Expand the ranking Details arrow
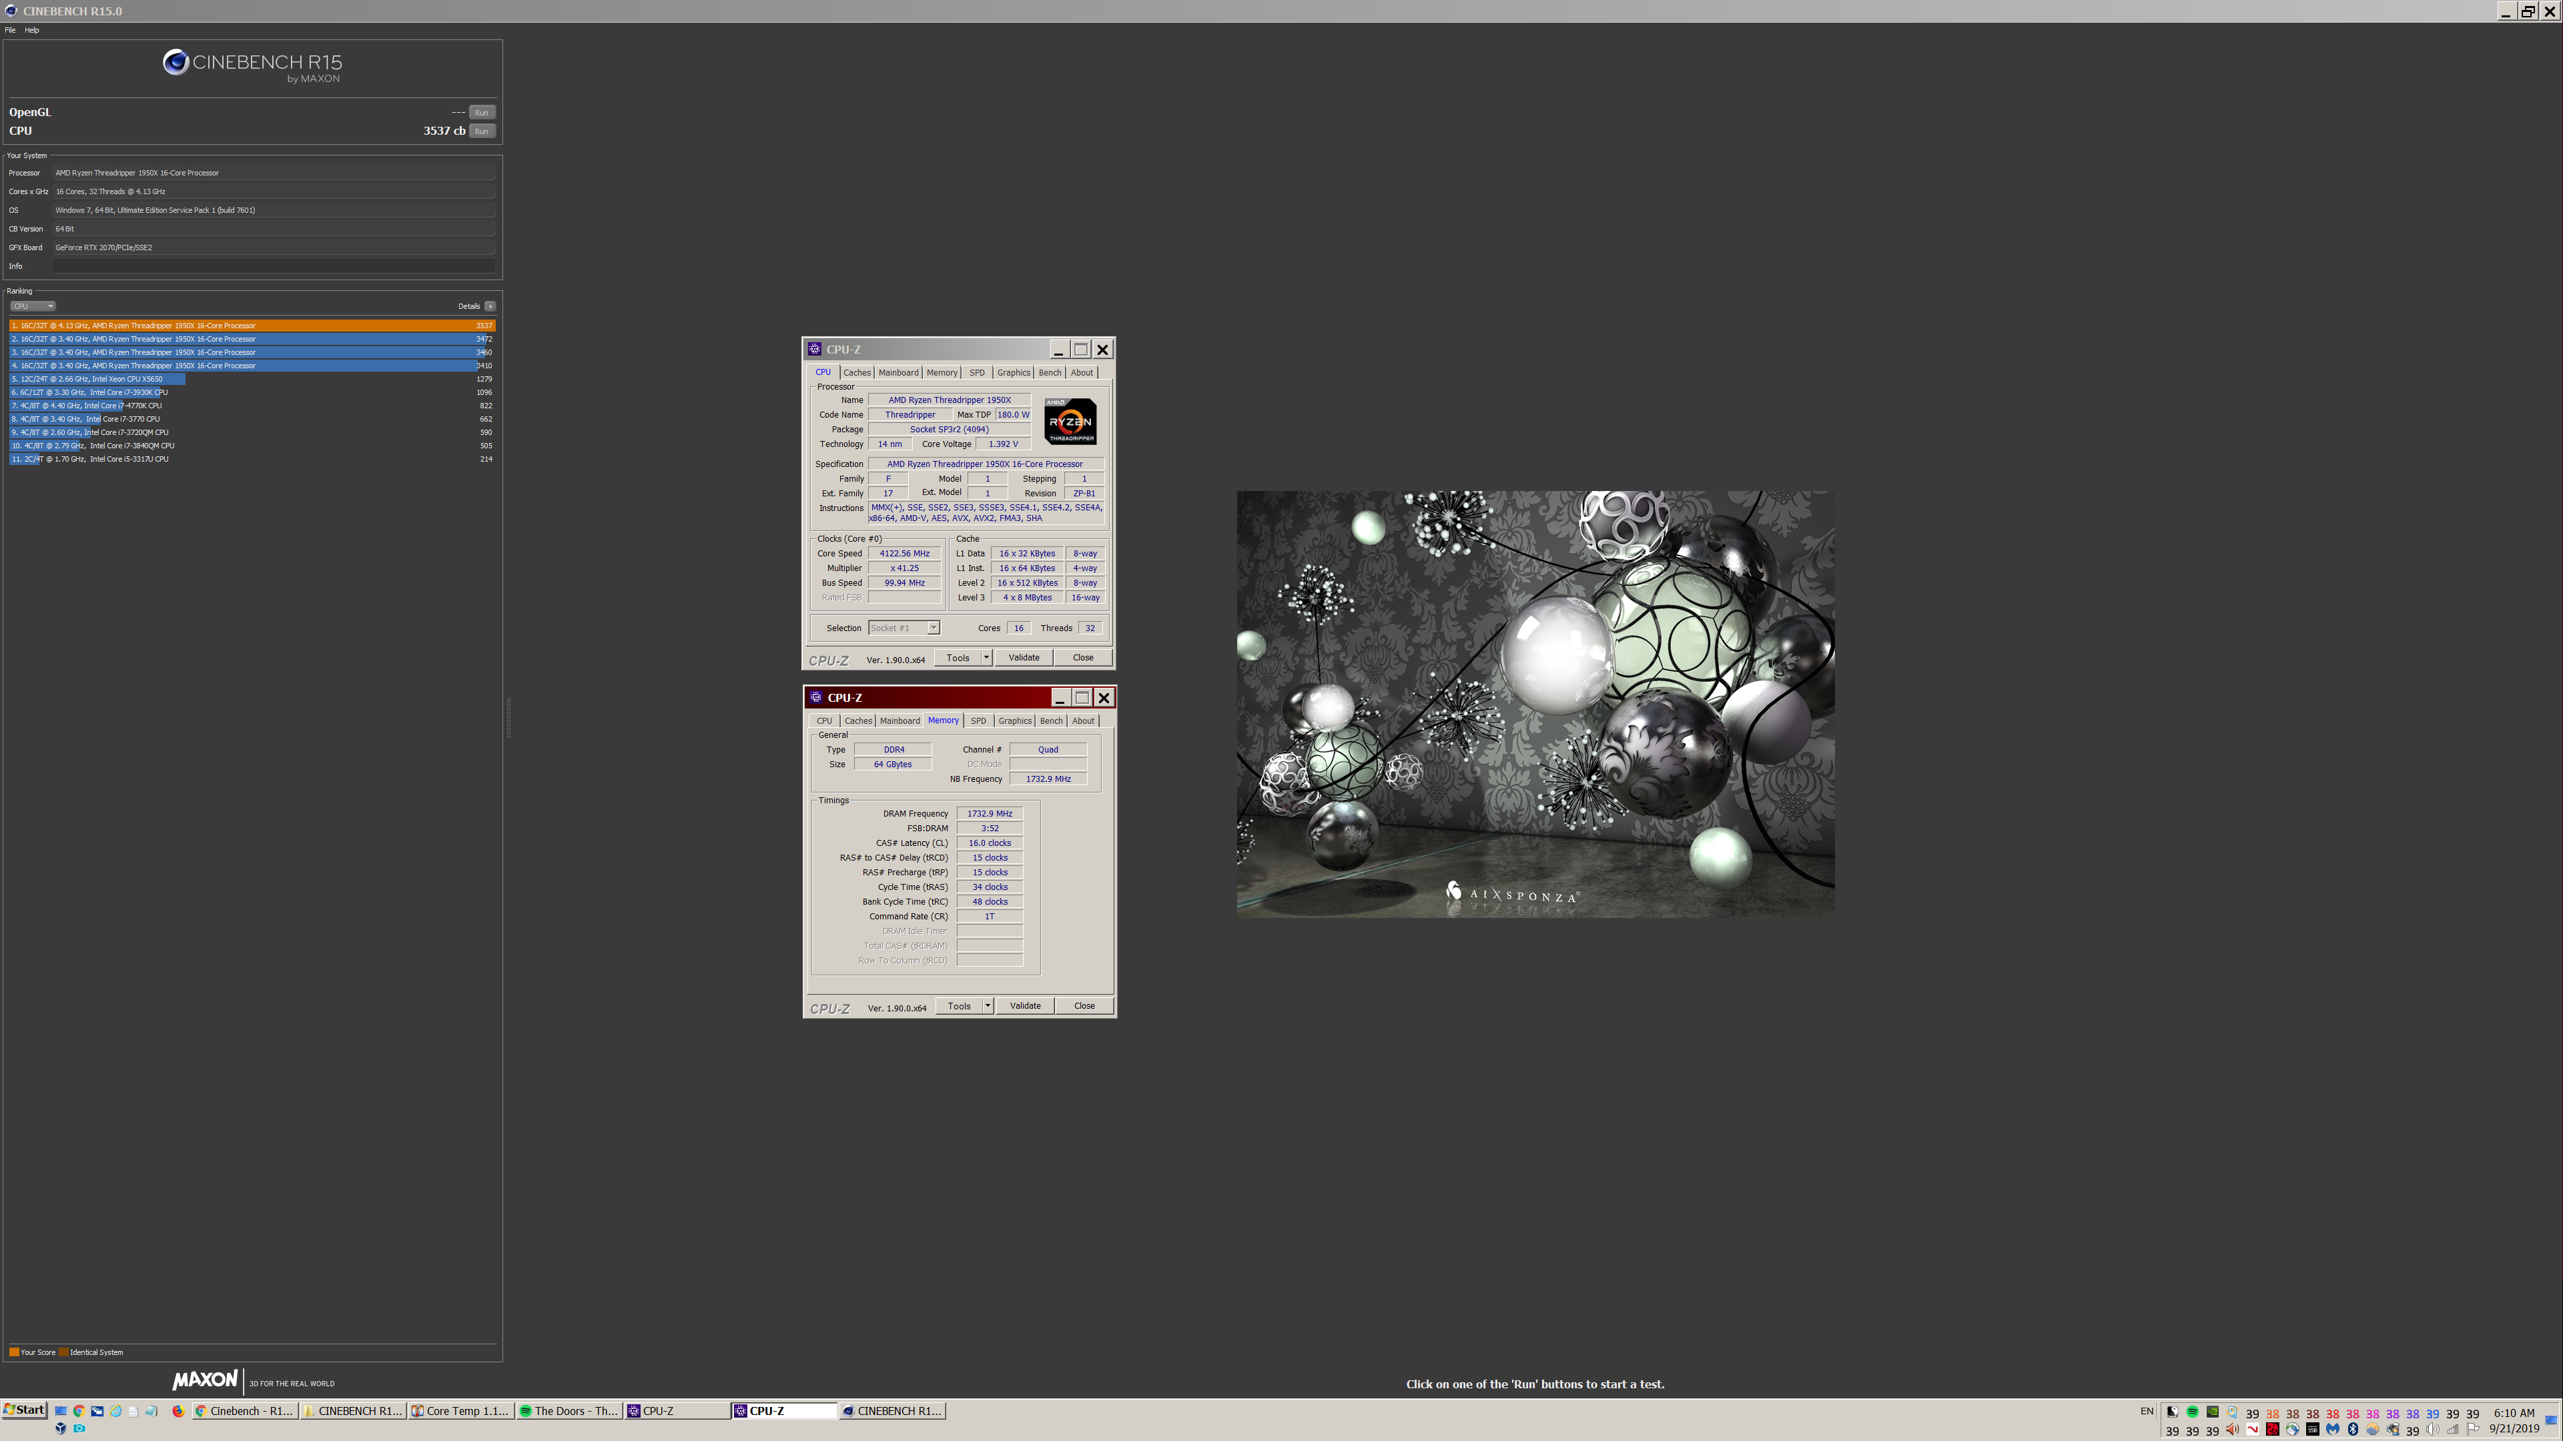The width and height of the screenshot is (2563, 1441). 490,306
